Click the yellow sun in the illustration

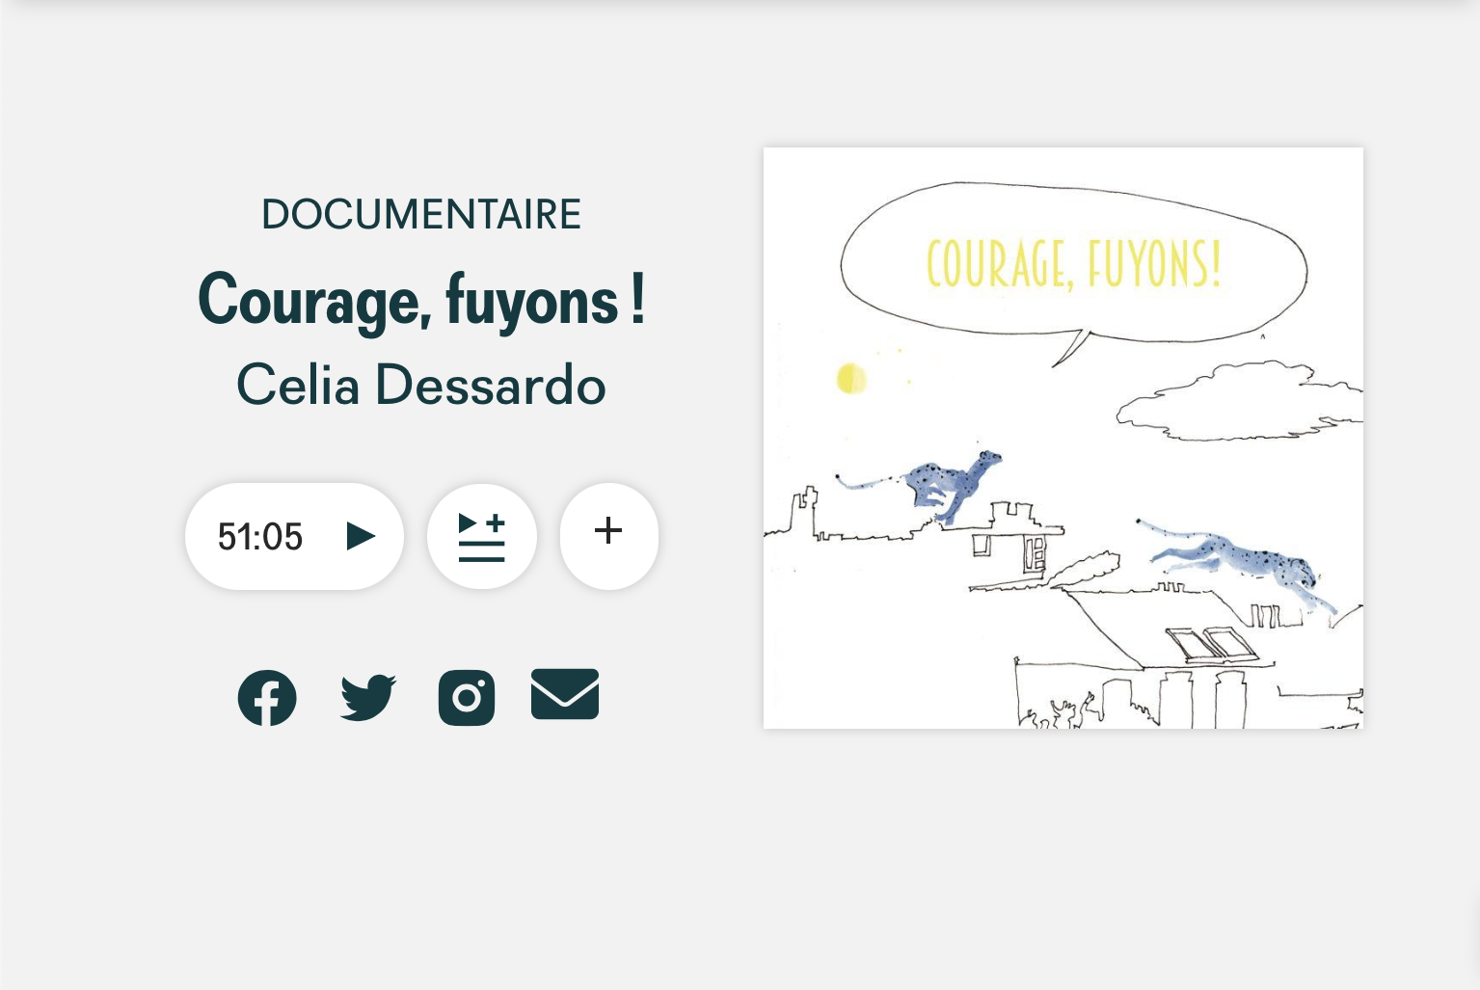[851, 379]
